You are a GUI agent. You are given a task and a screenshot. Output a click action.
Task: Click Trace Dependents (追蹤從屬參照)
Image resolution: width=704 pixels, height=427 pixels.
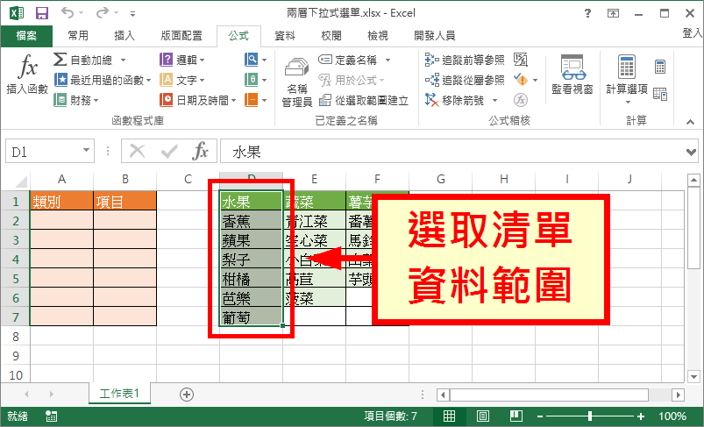point(465,80)
